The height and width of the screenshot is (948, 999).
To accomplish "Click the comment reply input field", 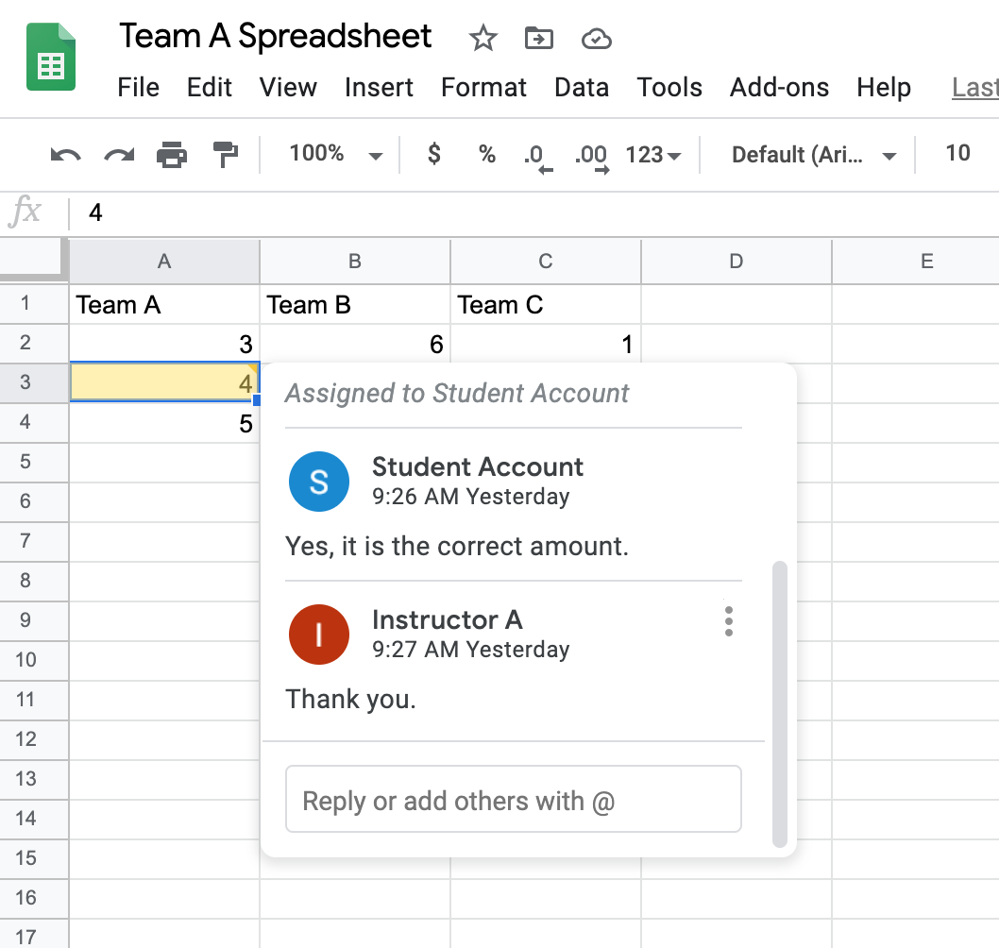I will pyautogui.click(x=513, y=801).
